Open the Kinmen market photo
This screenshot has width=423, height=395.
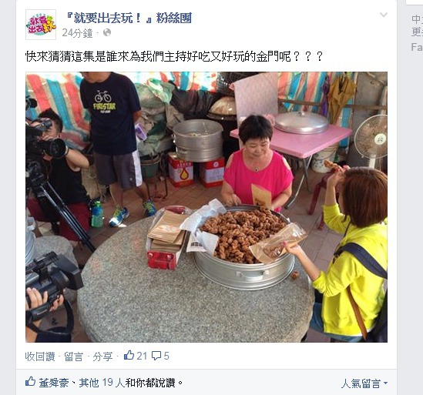click(206, 207)
